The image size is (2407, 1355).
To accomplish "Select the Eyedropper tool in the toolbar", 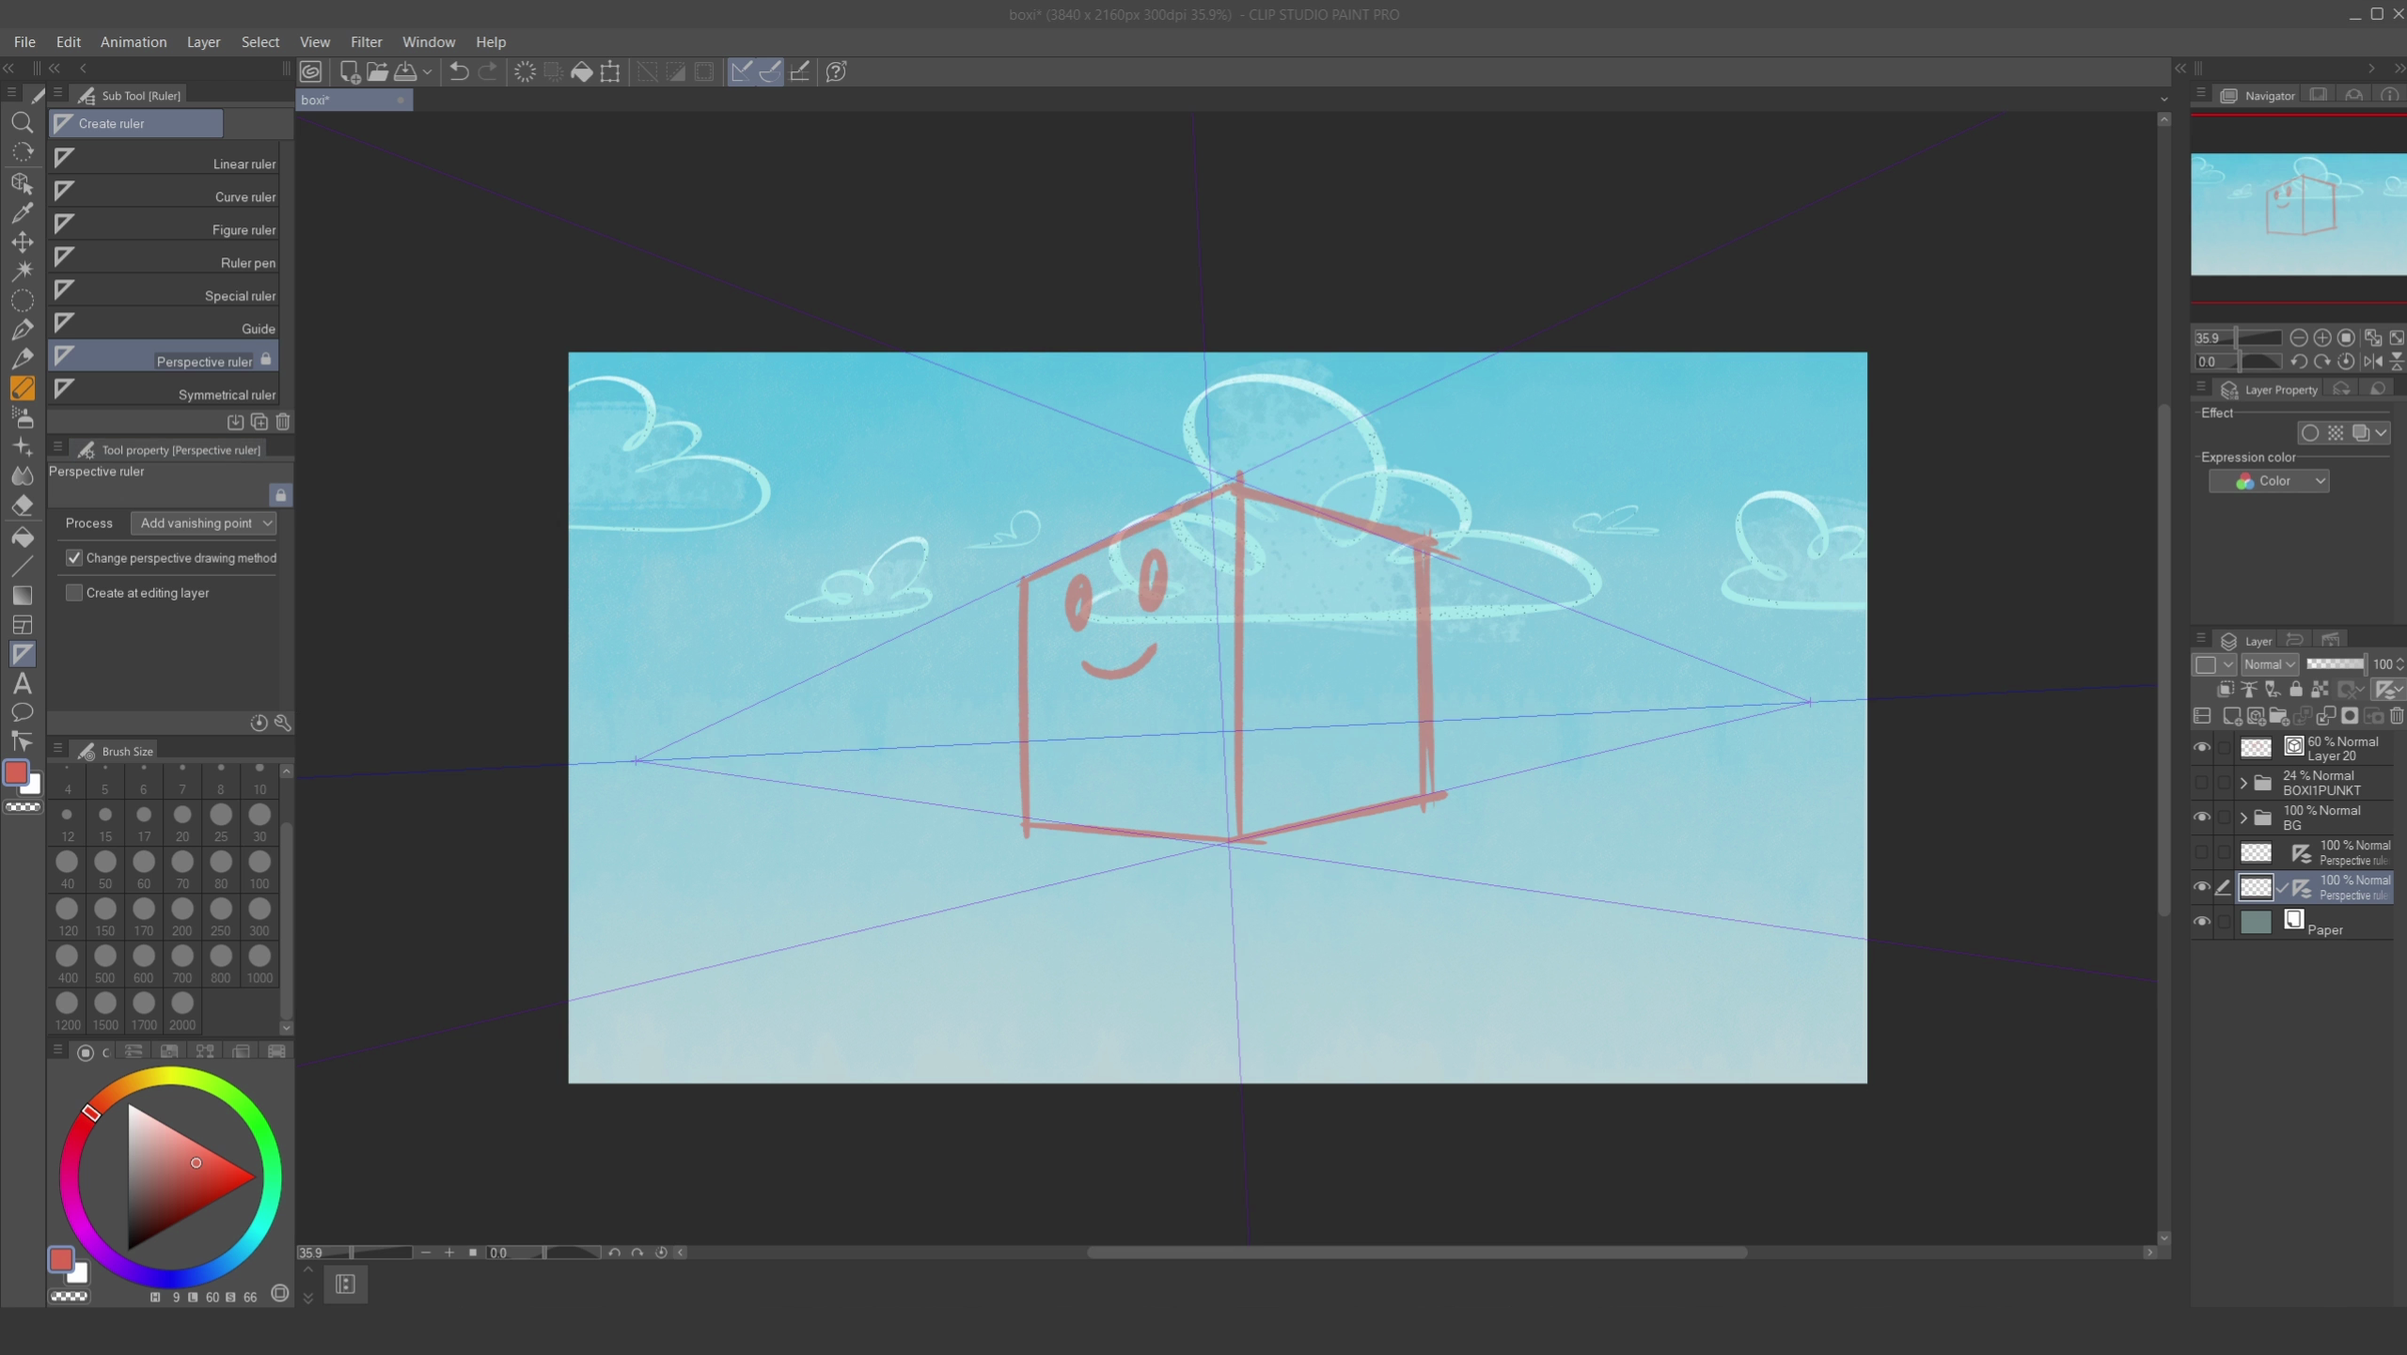I will (23, 212).
